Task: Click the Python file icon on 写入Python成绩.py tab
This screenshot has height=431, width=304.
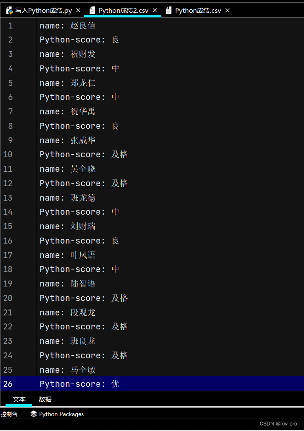Action: tap(10, 11)
